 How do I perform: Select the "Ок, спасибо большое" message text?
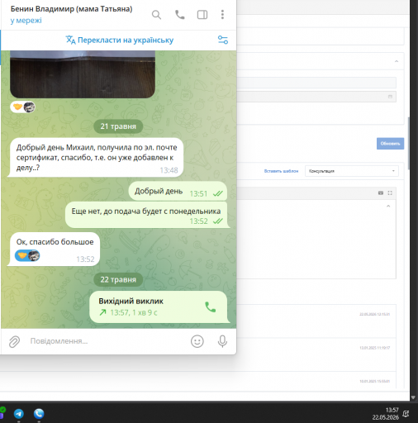point(55,242)
